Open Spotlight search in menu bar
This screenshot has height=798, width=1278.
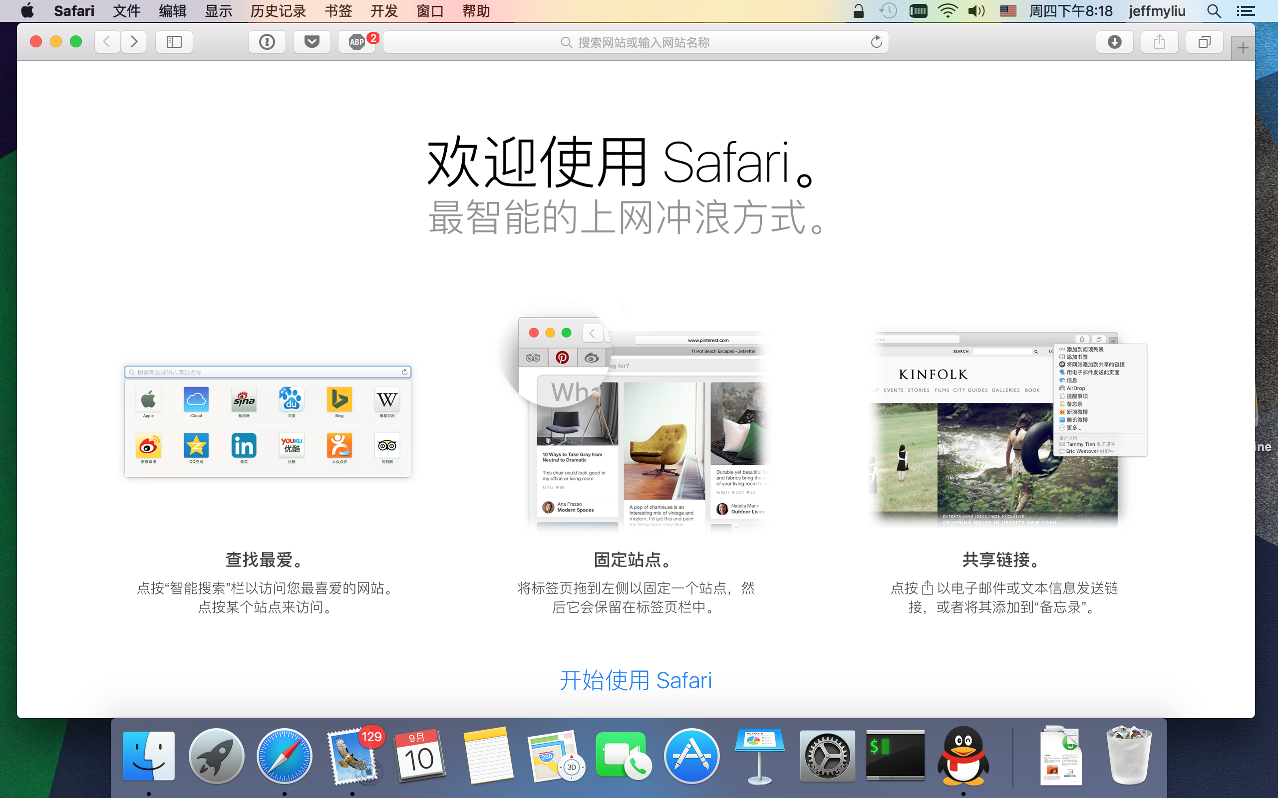click(1213, 10)
